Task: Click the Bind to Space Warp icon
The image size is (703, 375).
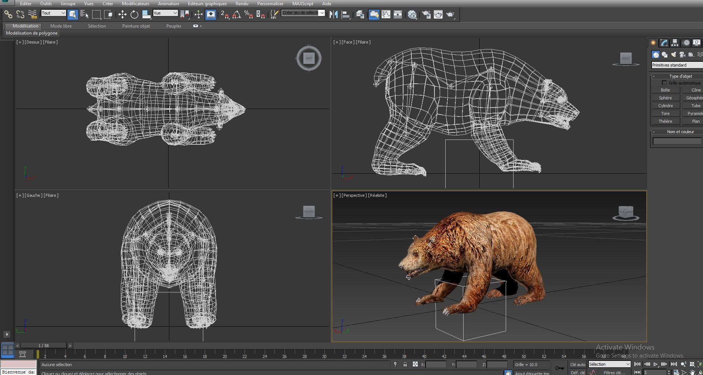Action: tap(32, 15)
